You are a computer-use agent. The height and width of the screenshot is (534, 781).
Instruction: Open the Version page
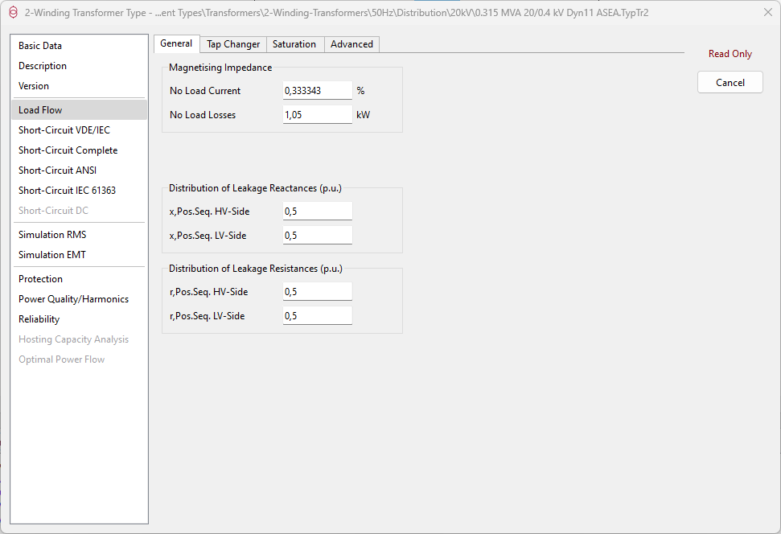(x=34, y=86)
